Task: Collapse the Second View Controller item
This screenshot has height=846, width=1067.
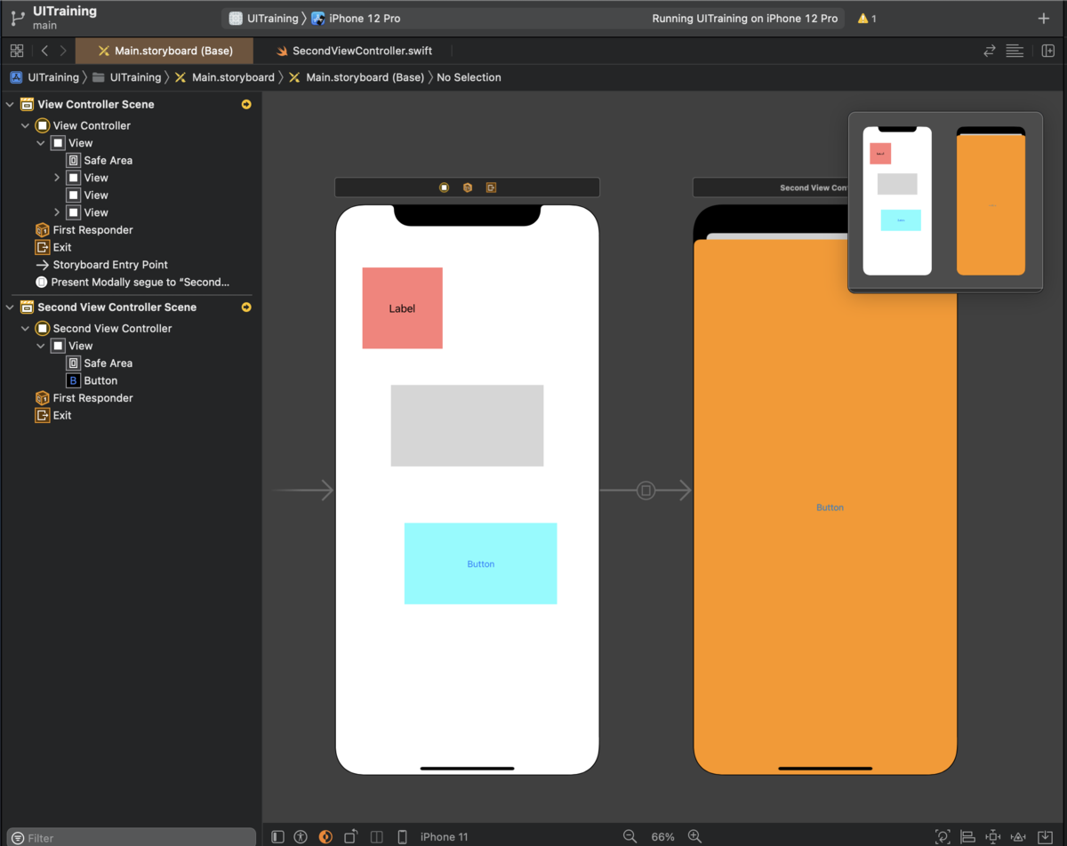Action: coord(25,328)
